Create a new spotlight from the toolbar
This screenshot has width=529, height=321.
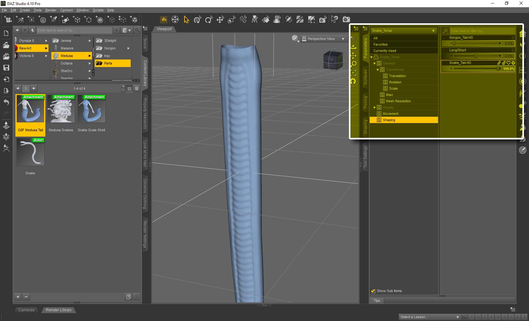tap(54, 20)
